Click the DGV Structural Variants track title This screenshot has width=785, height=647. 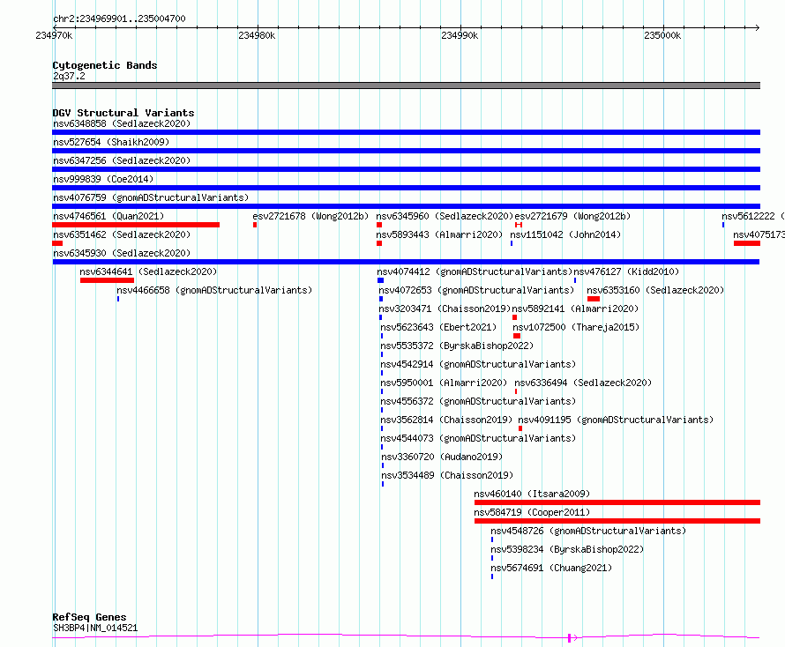(123, 113)
